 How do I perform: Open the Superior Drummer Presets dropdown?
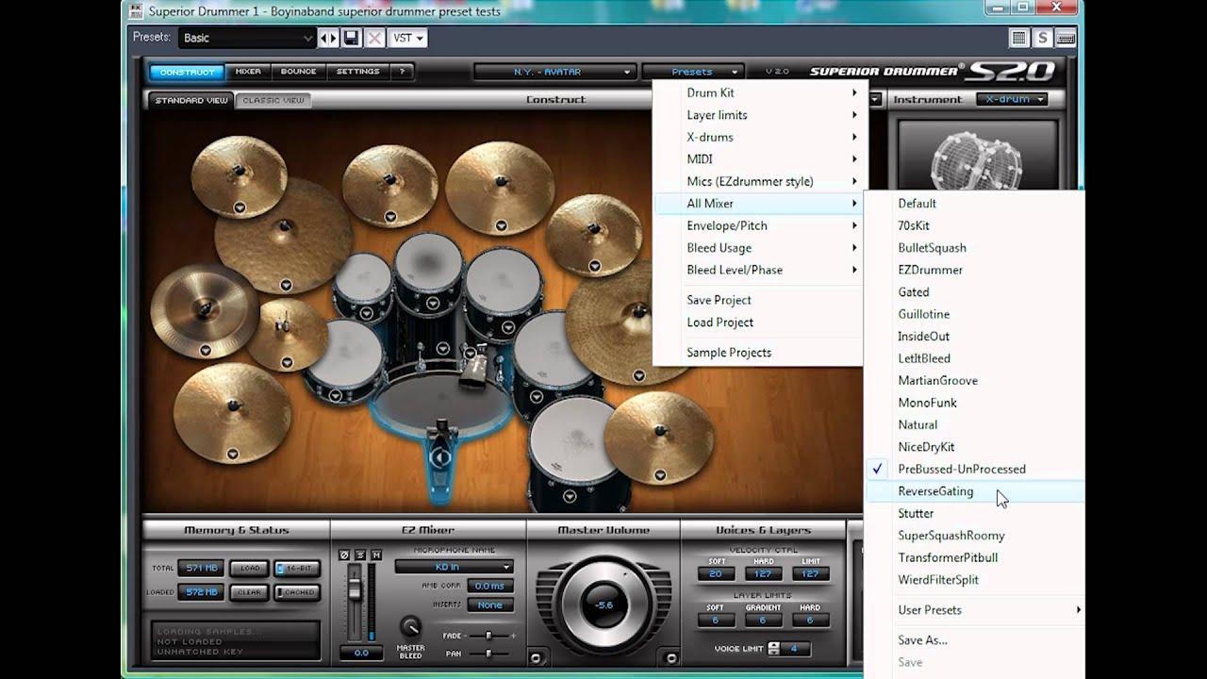692,72
